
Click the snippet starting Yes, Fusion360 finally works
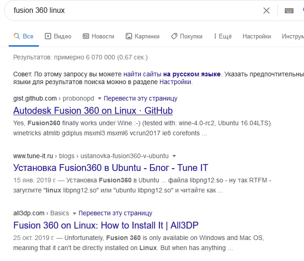point(143,128)
